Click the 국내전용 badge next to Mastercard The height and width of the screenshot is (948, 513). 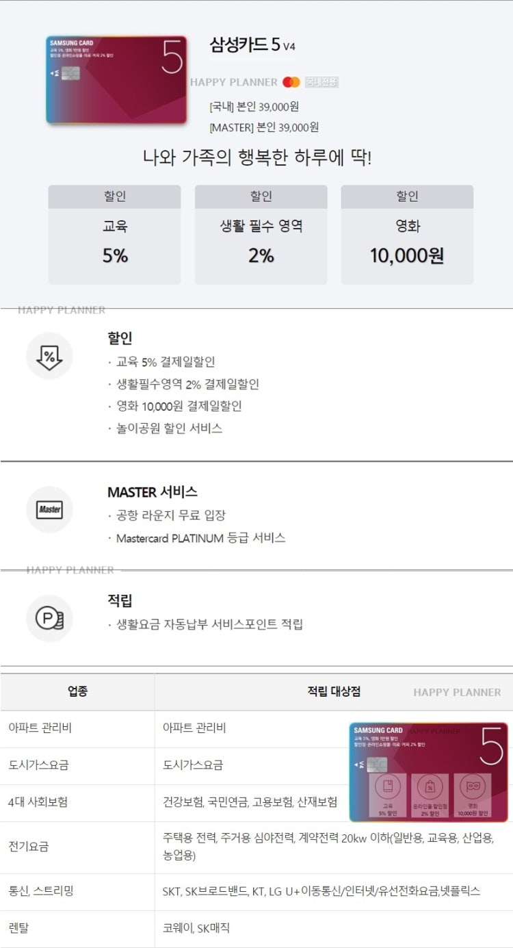(321, 82)
